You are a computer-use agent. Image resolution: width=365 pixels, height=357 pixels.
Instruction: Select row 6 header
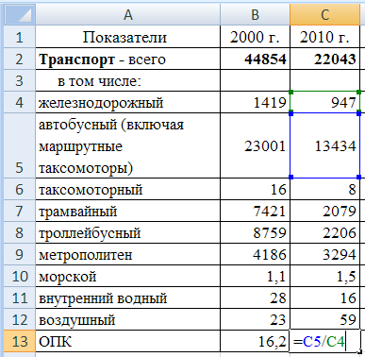(x=20, y=189)
